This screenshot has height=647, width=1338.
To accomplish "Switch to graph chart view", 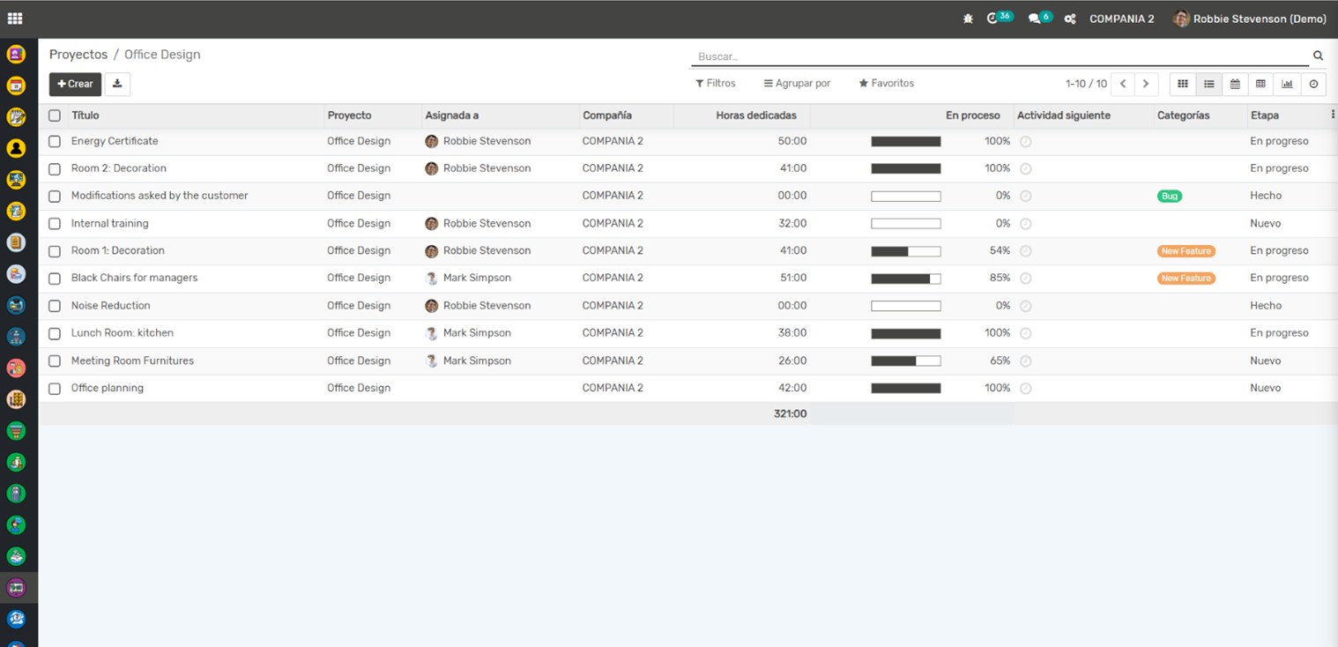I will click(x=1287, y=84).
